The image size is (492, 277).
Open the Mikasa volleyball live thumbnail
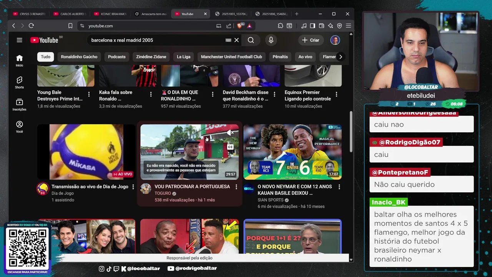point(86,152)
